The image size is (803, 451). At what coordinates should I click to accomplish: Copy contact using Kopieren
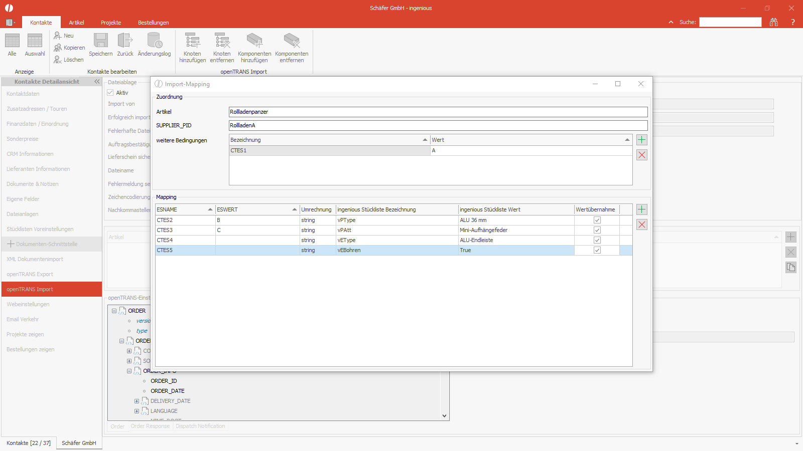(x=69, y=48)
